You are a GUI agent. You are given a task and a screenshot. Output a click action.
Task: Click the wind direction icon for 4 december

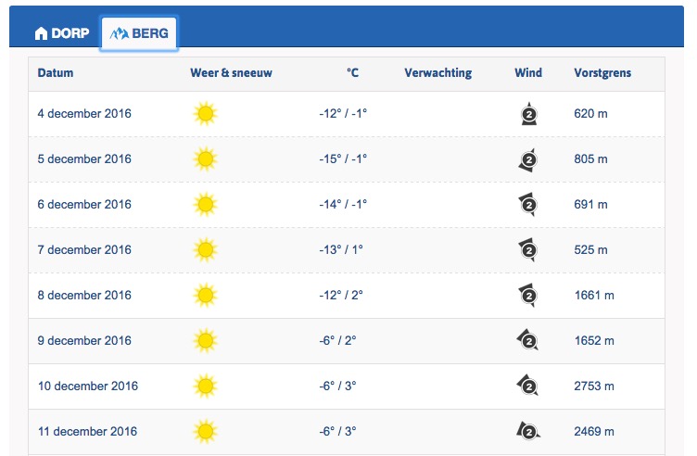(529, 114)
